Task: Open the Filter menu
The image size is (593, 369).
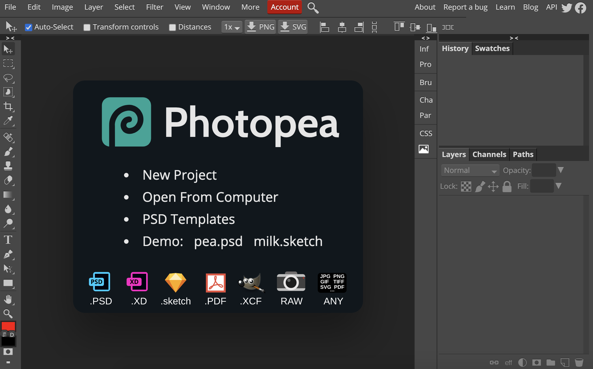Action: pos(154,7)
